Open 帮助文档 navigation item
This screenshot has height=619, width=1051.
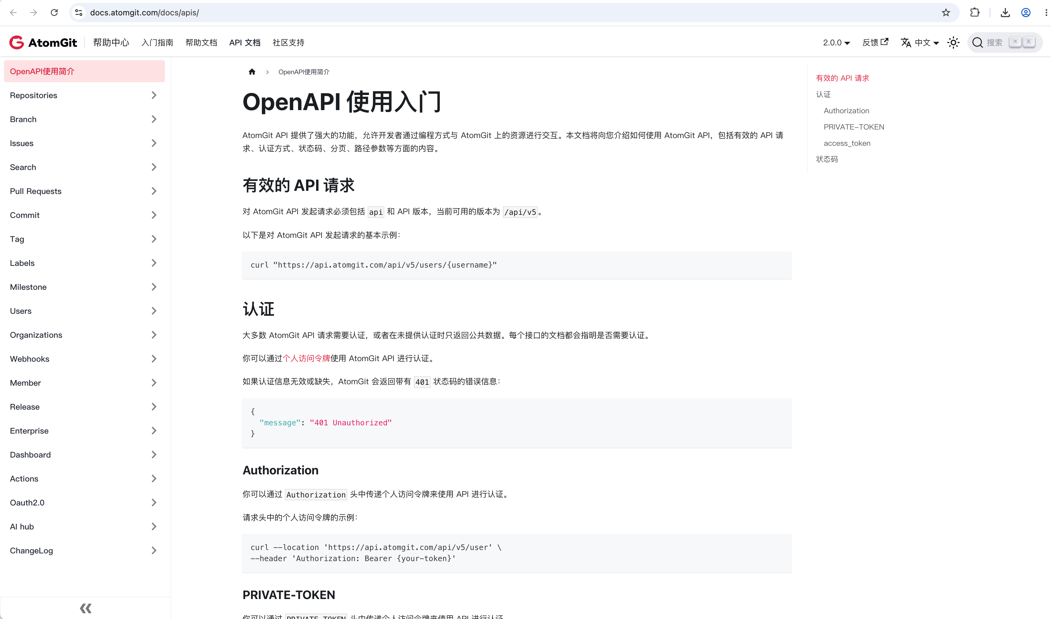tap(201, 43)
